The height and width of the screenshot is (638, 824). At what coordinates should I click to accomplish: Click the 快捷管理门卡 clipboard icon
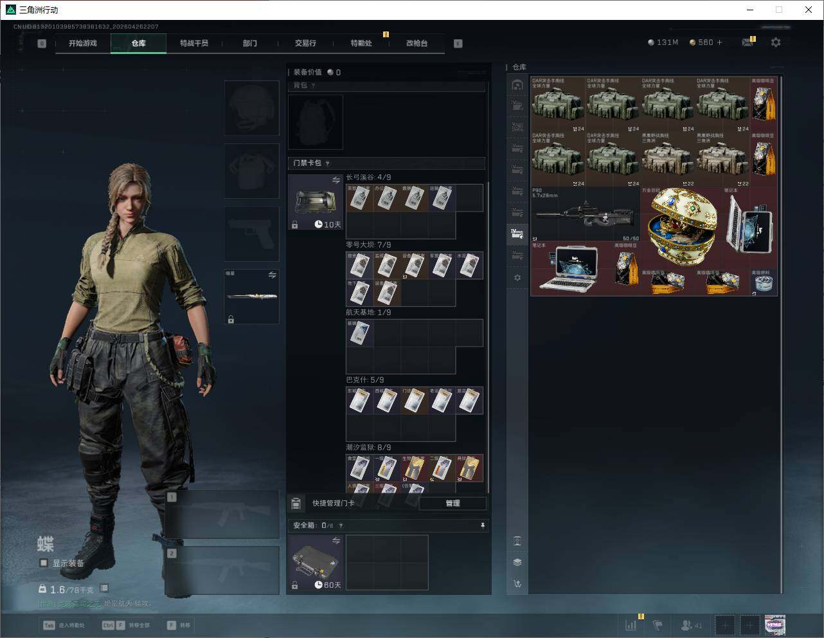pyautogui.click(x=296, y=503)
